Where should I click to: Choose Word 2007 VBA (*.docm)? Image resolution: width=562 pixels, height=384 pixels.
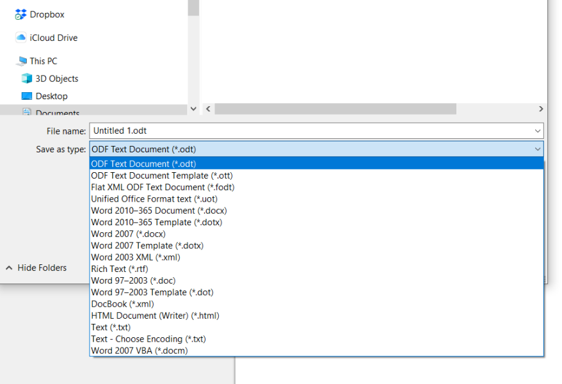pyautogui.click(x=316, y=350)
